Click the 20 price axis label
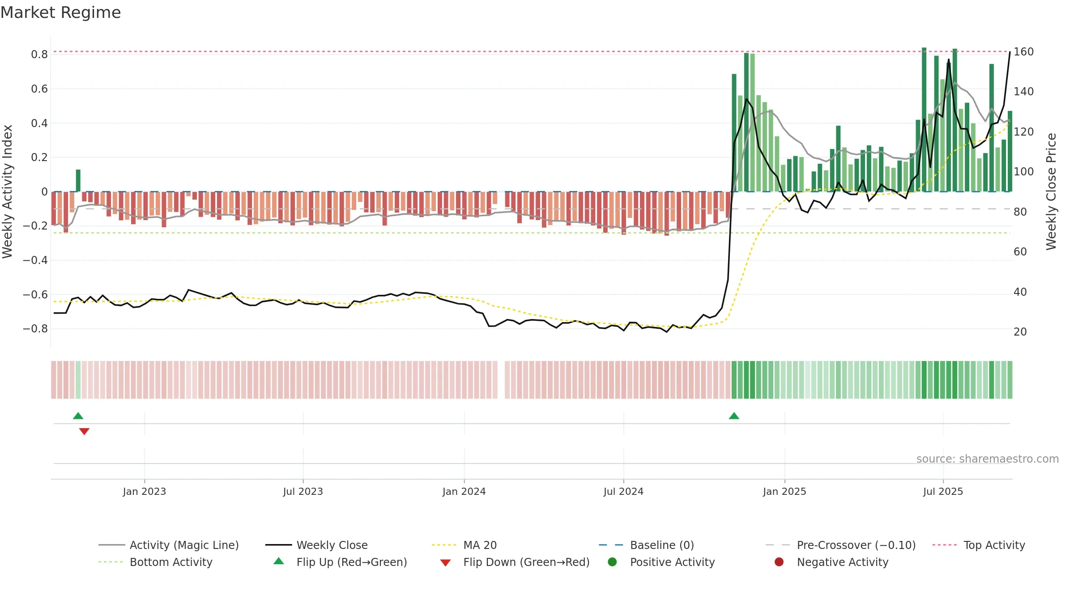 [1020, 332]
